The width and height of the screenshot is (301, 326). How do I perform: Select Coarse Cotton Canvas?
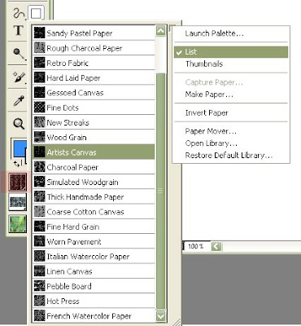coord(94,212)
